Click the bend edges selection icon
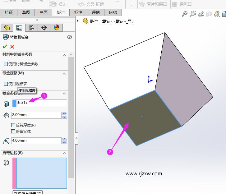This screenshot has height=194, width=226. coord(6,163)
